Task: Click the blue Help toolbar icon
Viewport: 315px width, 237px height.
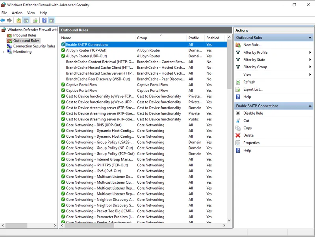Action: click(x=44, y=20)
